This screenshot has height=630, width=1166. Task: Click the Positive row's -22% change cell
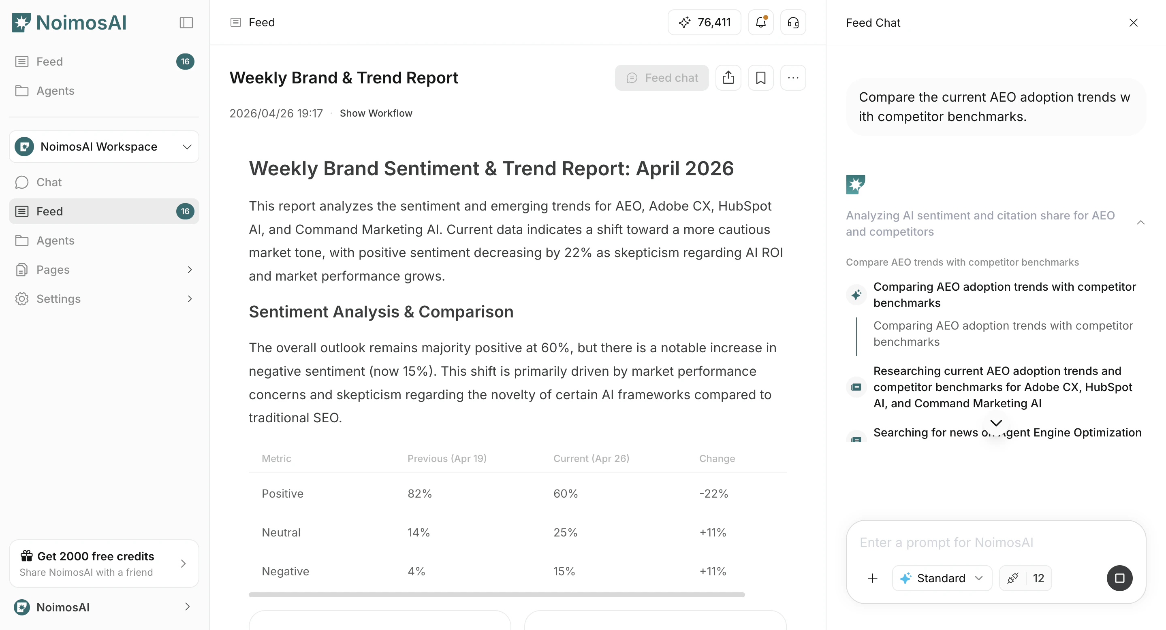pos(714,494)
